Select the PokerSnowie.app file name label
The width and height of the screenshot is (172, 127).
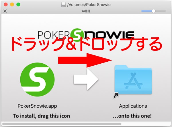37,106
